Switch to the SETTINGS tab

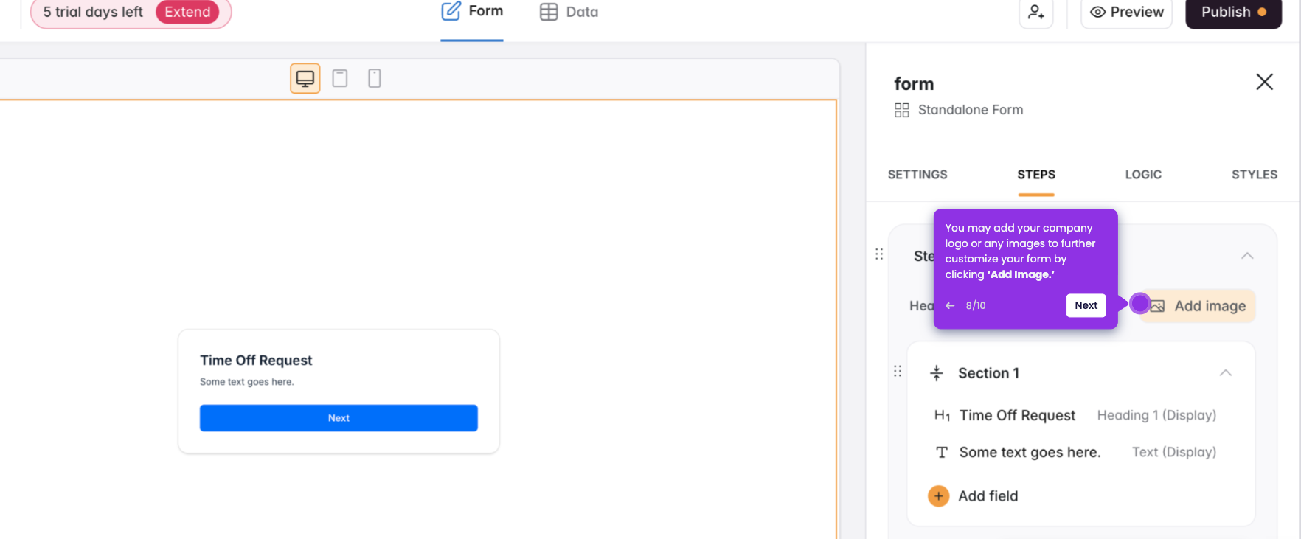(x=917, y=175)
